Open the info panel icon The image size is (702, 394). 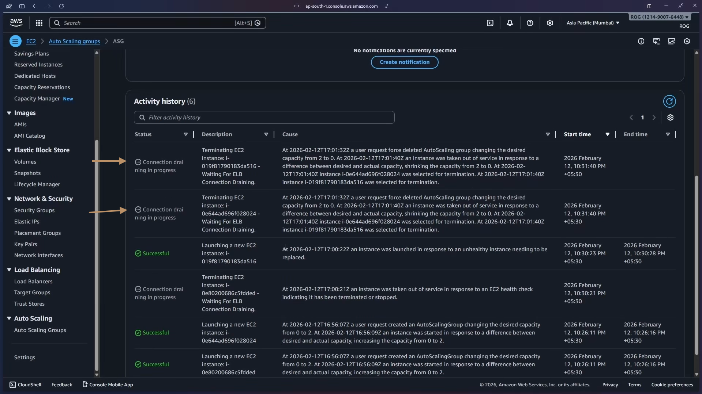(x=641, y=41)
